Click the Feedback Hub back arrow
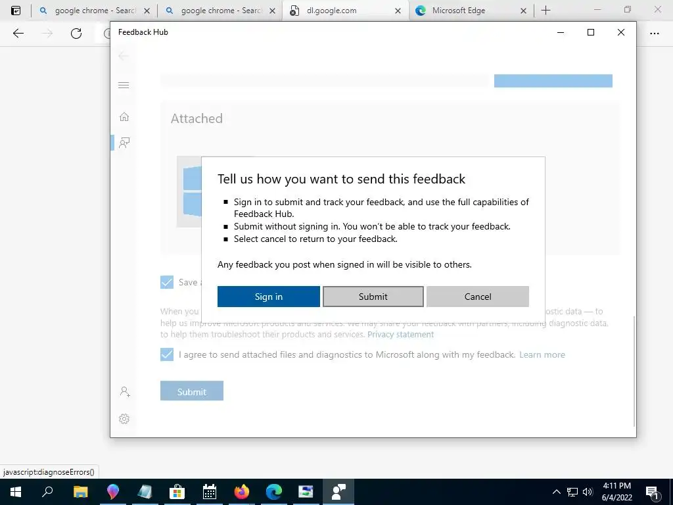This screenshot has width=673, height=505. [124, 56]
